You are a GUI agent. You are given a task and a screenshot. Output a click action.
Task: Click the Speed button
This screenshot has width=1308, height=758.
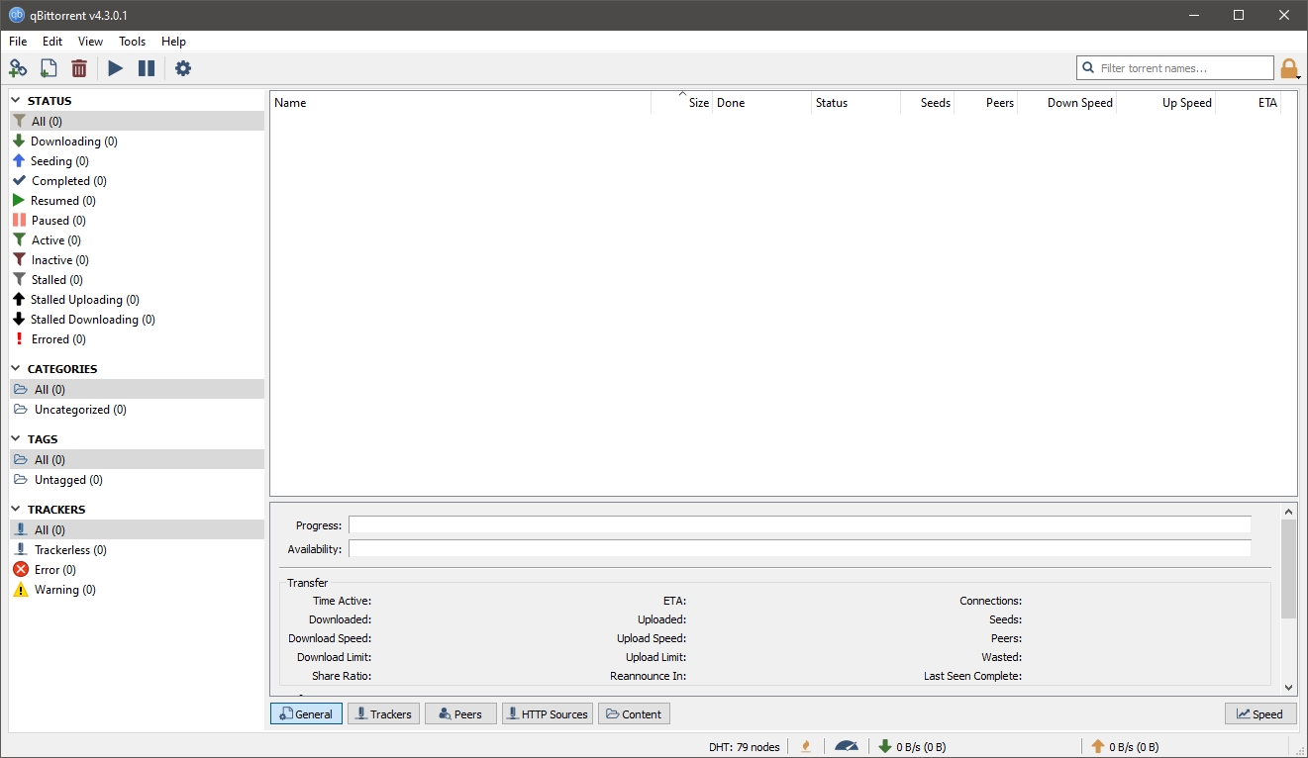[x=1259, y=713]
